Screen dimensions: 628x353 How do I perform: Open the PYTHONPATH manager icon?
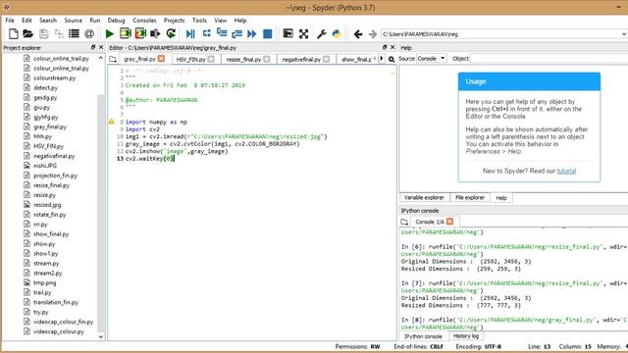pos(337,34)
